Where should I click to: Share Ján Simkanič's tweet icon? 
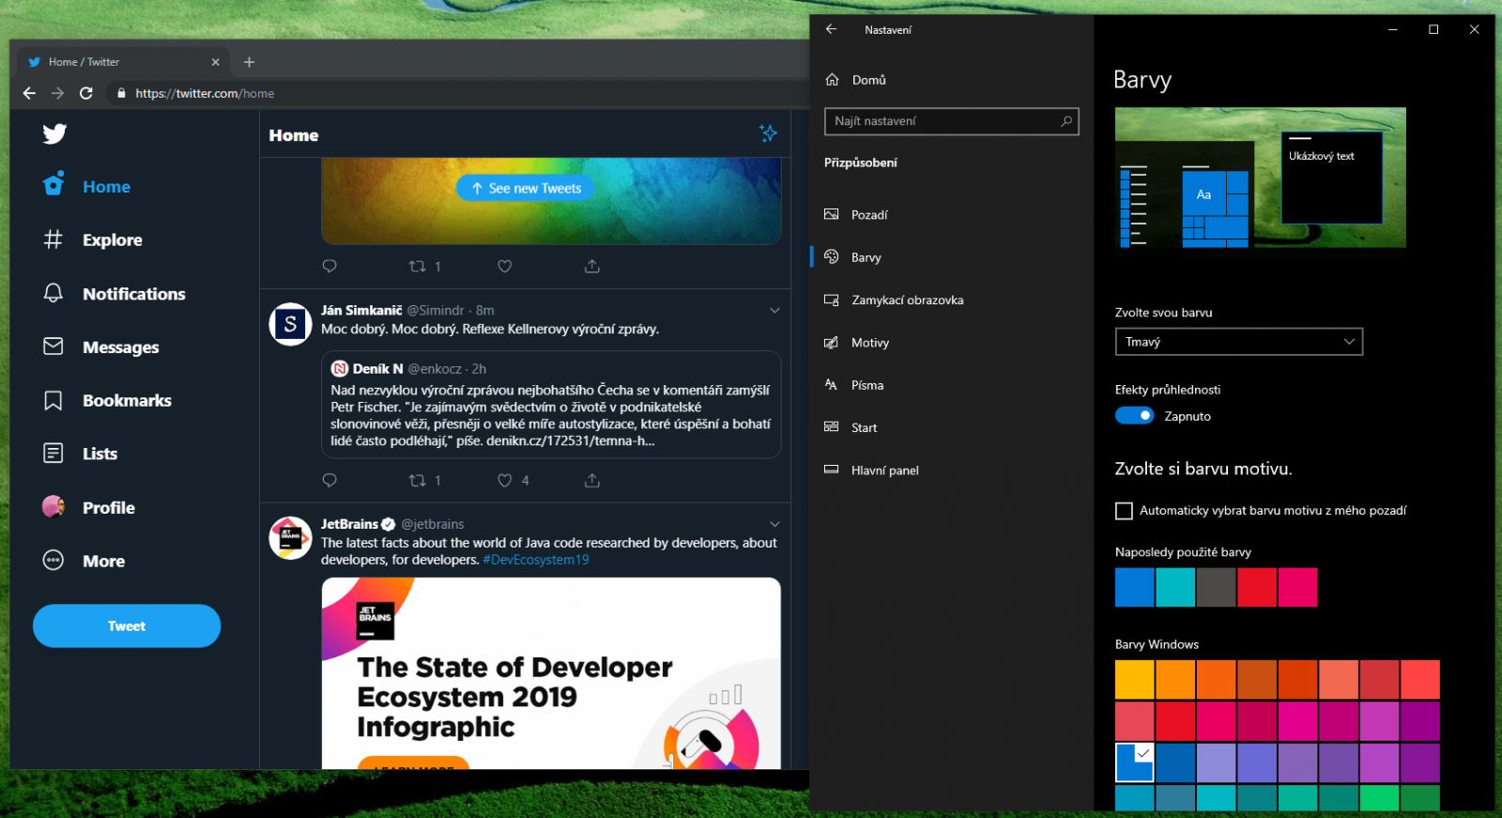pos(592,480)
